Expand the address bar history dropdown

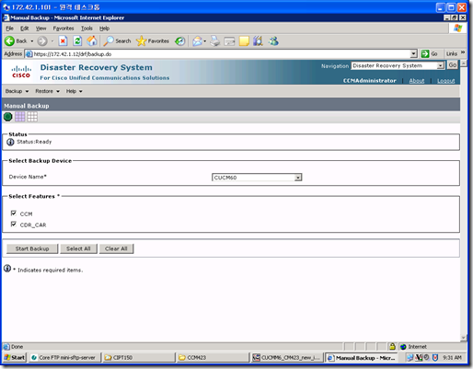click(414, 54)
